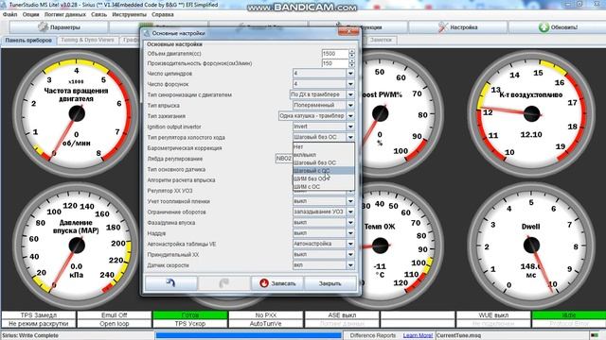Click the Dwell gauge
This screenshot has width=606, height=340.
click(531, 245)
